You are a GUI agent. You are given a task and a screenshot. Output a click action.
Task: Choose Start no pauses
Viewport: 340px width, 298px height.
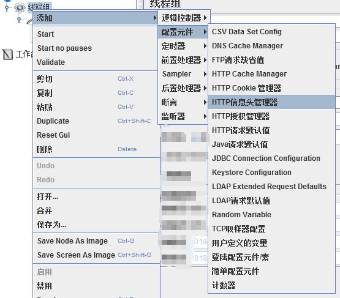(95, 48)
